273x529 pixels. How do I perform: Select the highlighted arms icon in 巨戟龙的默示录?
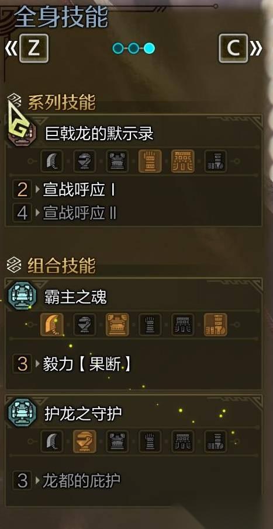(x=150, y=161)
